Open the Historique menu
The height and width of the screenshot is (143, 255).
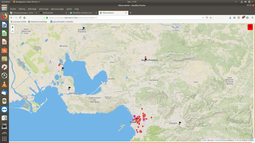(44, 9)
